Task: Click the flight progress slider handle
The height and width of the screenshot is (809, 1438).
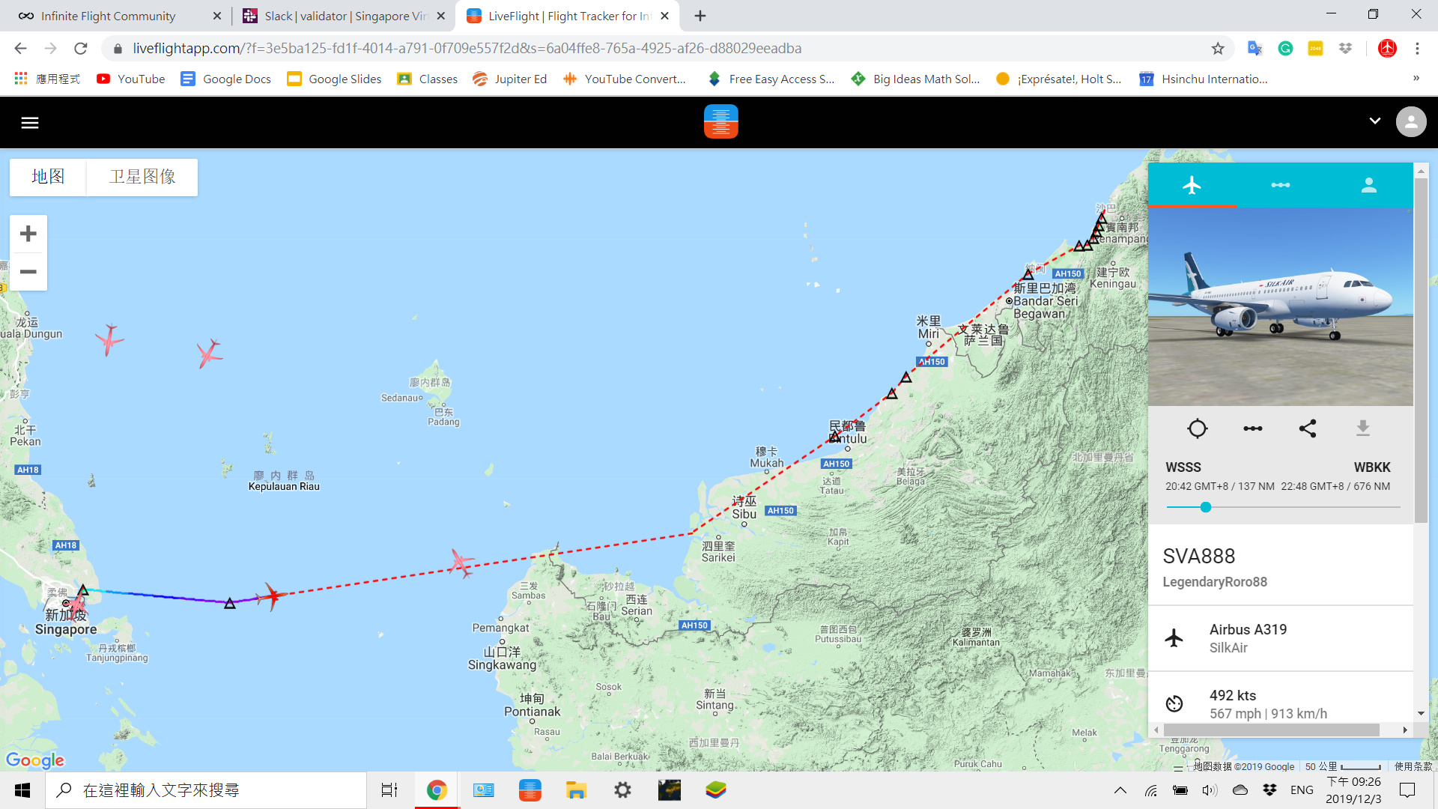Action: click(1205, 507)
